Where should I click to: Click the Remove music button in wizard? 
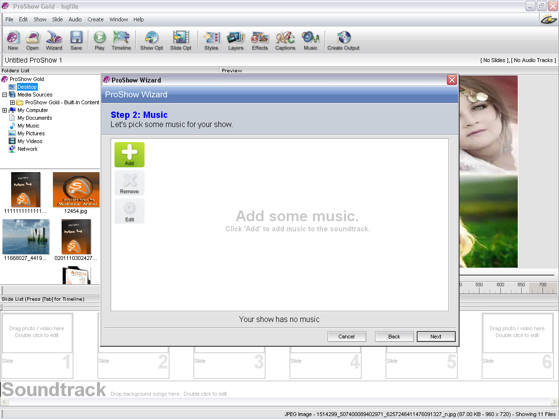[130, 183]
